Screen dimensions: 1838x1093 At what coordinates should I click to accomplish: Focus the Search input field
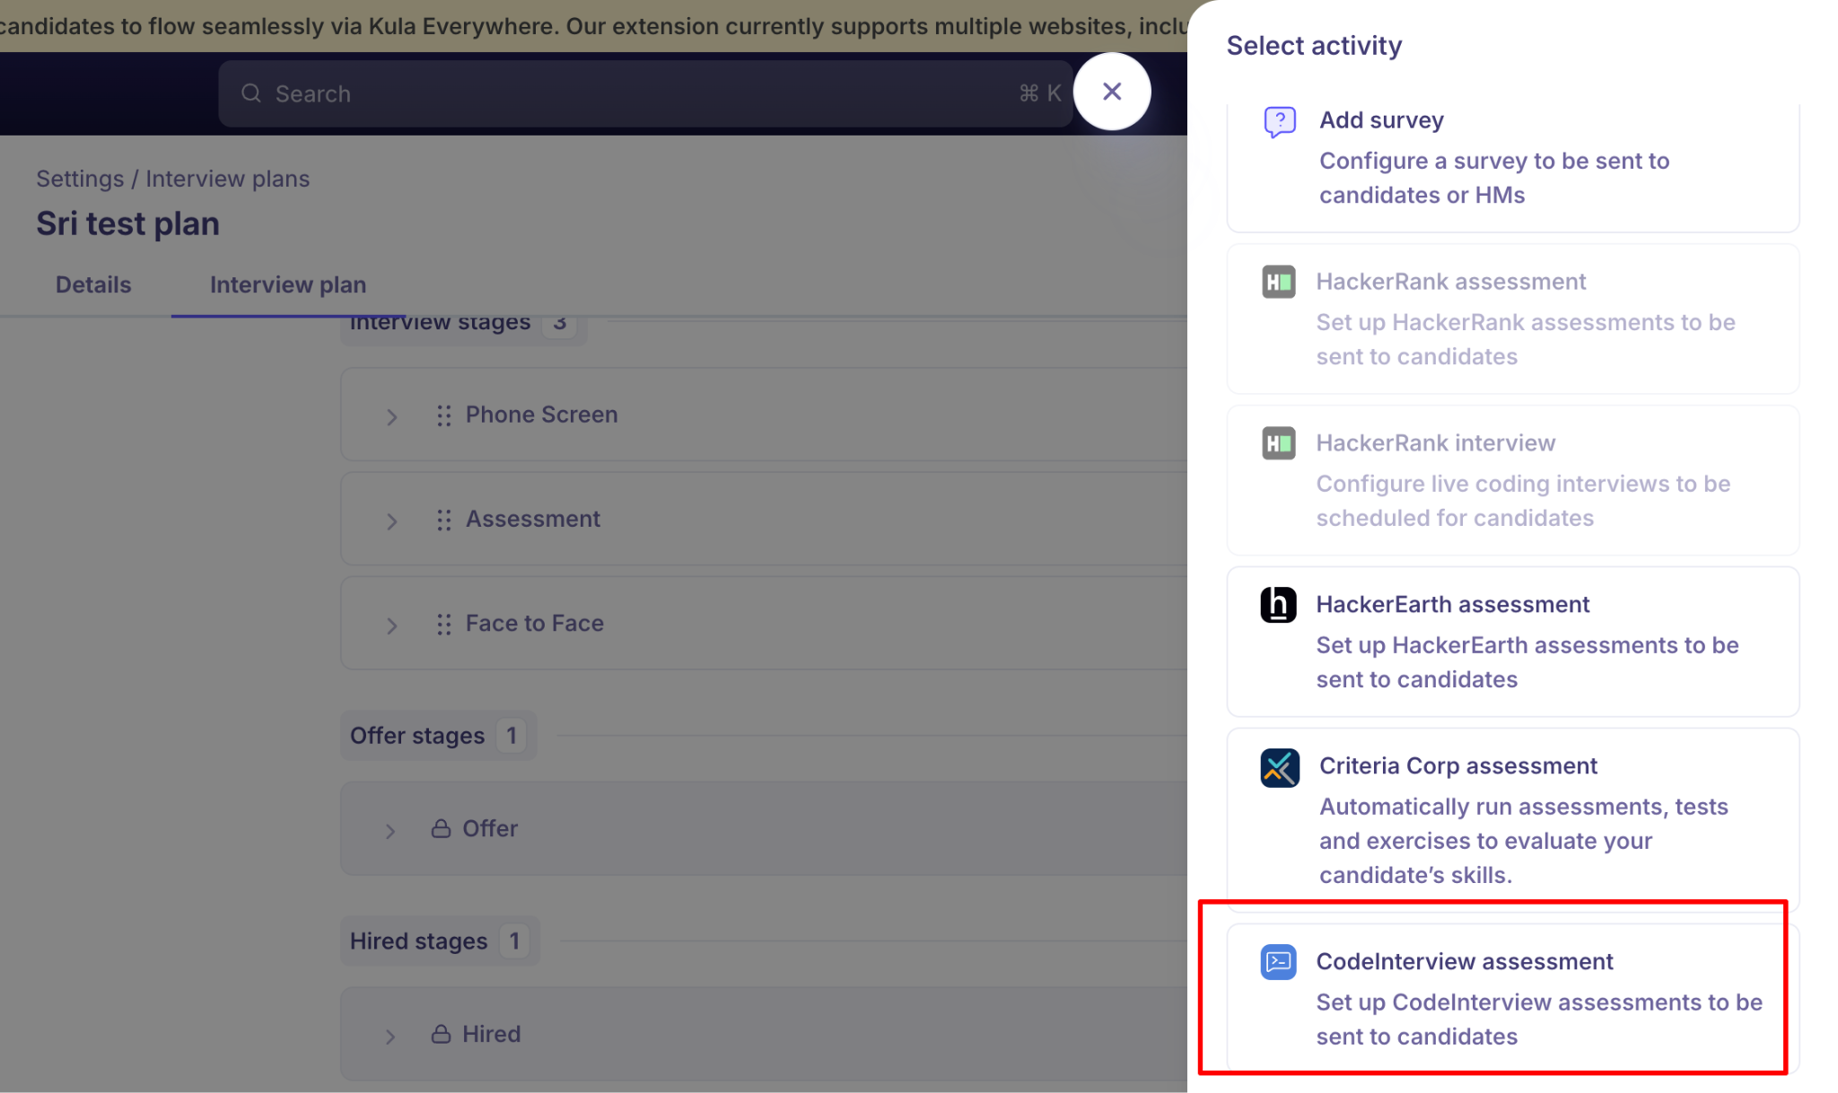(x=646, y=93)
